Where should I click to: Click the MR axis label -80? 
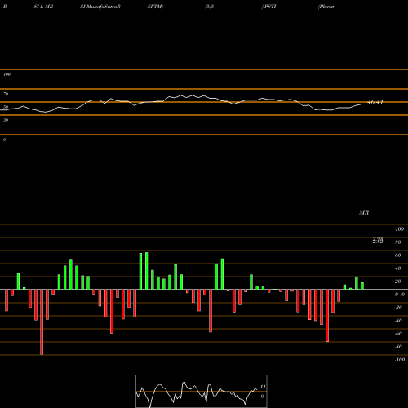coord(398,347)
